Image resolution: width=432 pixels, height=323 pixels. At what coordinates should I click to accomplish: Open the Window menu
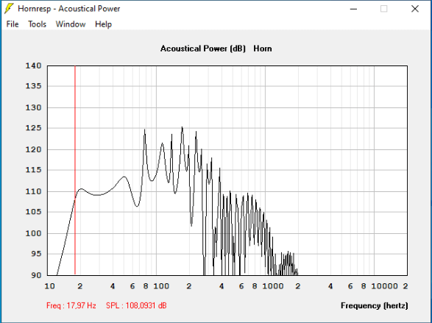pyautogui.click(x=71, y=24)
